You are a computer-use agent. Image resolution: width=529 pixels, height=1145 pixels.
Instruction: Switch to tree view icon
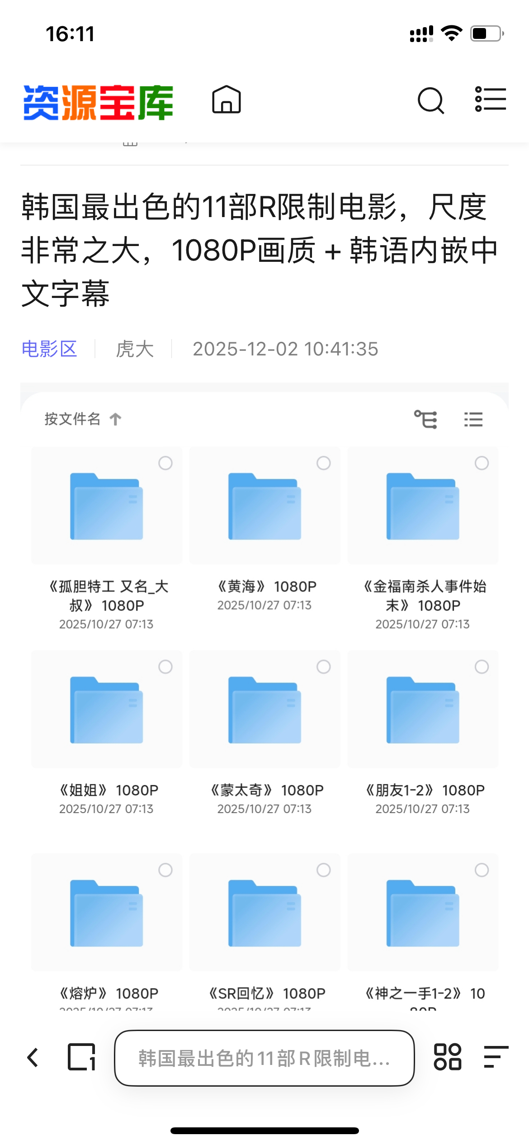426,419
